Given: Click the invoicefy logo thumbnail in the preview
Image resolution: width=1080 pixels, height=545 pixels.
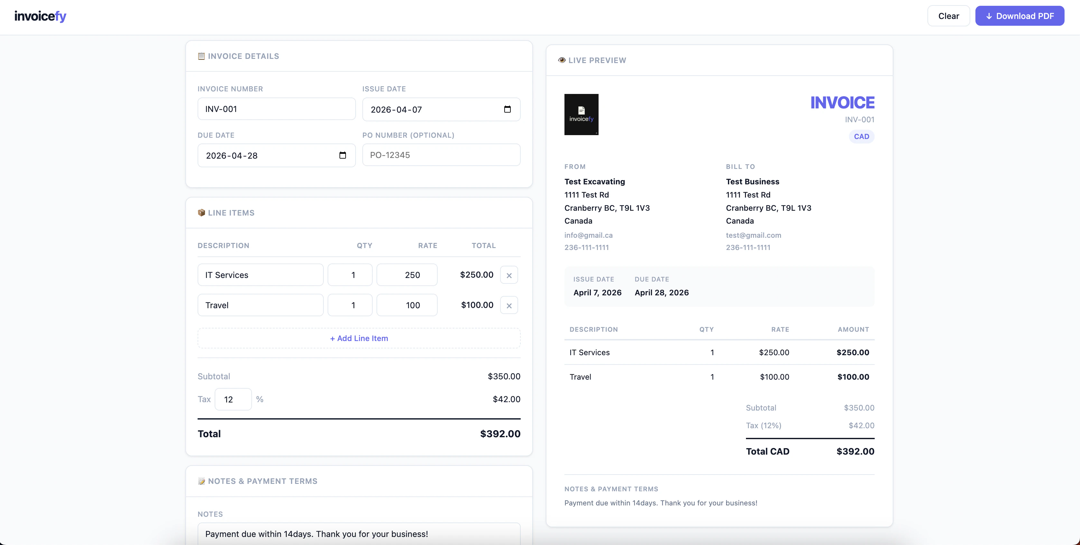Looking at the screenshot, I should (x=581, y=115).
